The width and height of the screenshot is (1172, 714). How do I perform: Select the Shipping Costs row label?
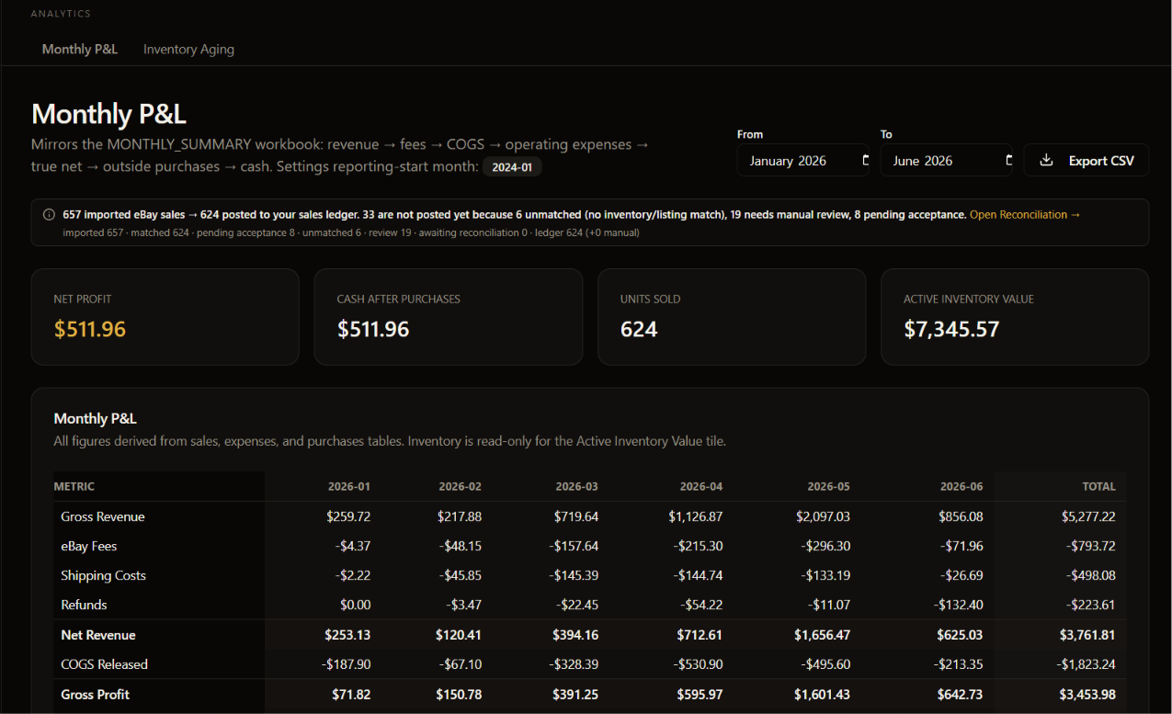click(104, 575)
